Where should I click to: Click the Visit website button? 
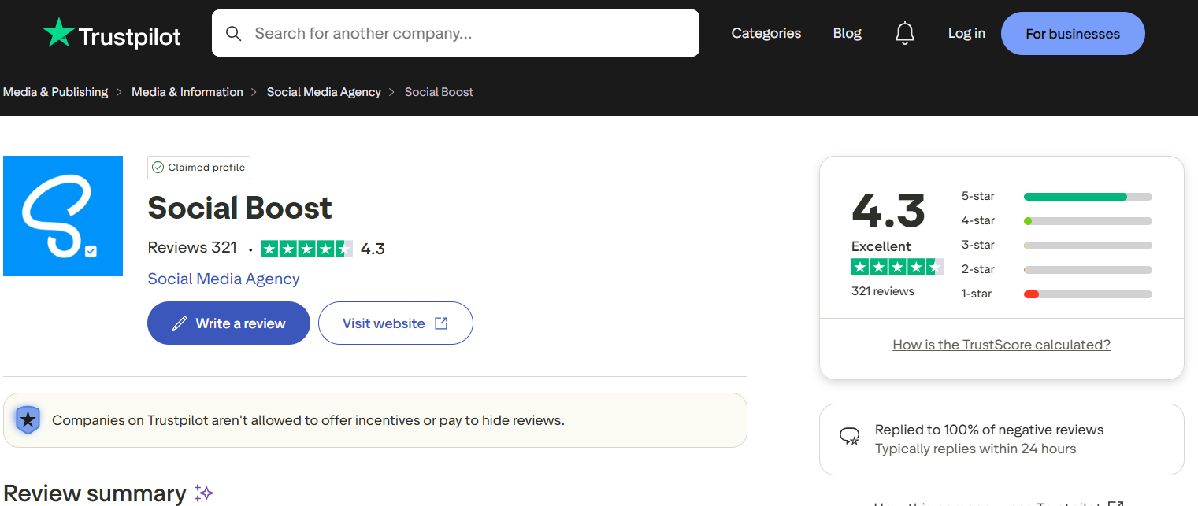click(395, 323)
